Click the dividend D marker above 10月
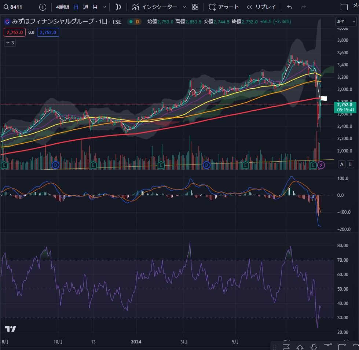359x350 pixels. coord(55,165)
